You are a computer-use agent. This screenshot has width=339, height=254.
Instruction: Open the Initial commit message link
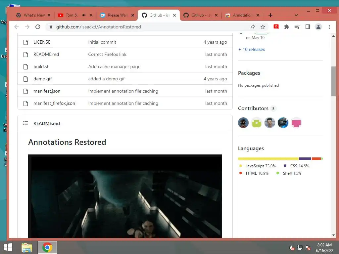tap(102, 42)
